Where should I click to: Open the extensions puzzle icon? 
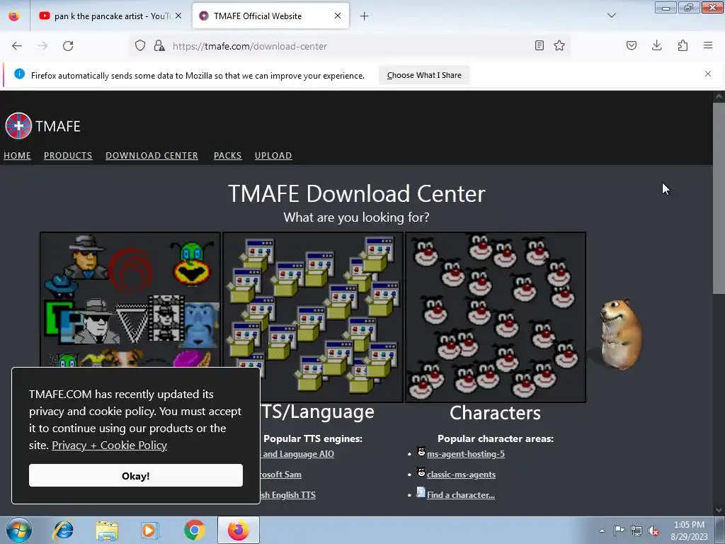[x=683, y=46]
